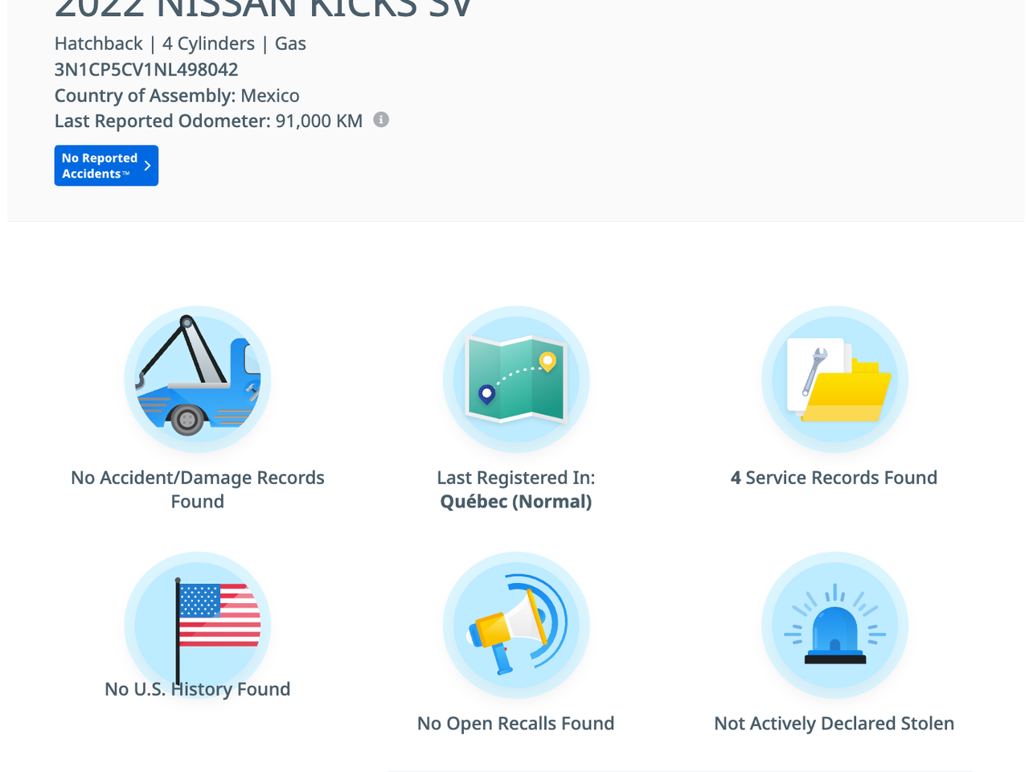Open the service records folder icon

click(x=834, y=379)
